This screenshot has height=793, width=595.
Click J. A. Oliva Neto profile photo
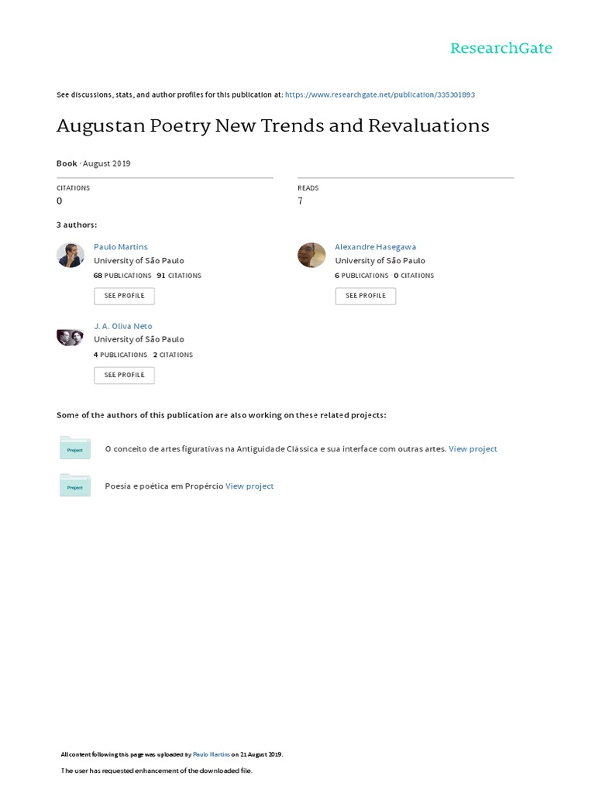(71, 337)
